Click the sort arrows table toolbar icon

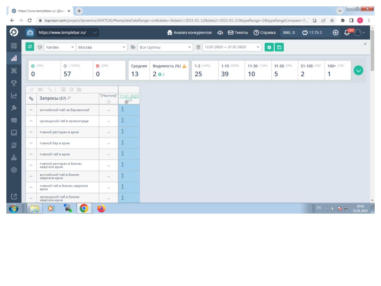coord(31,89)
